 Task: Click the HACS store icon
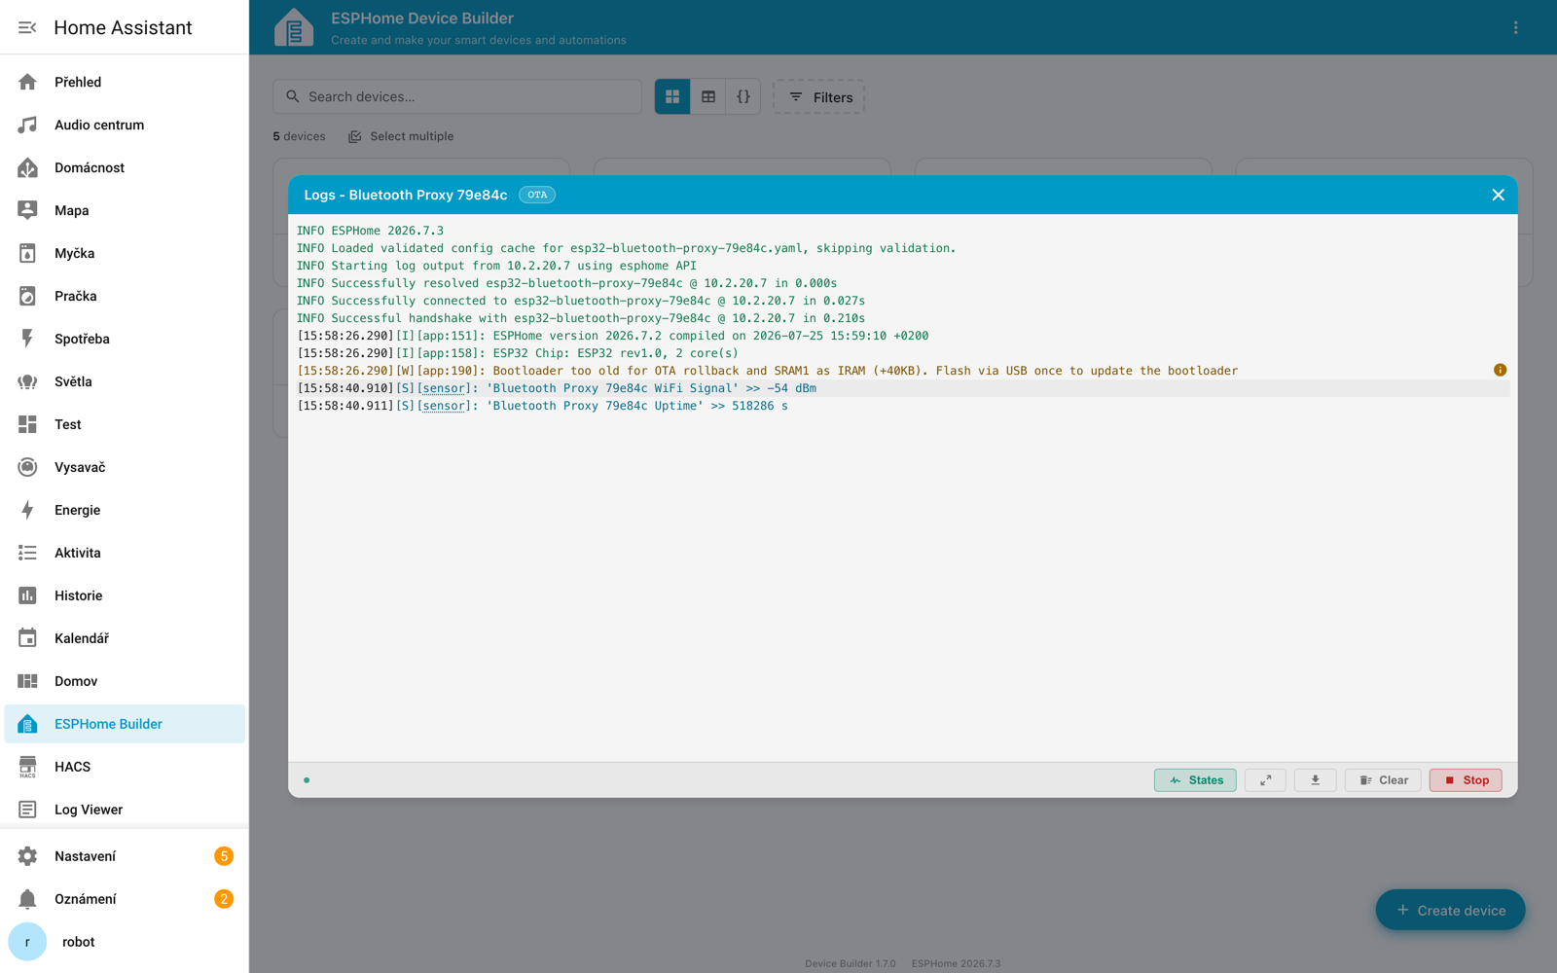[x=27, y=767]
